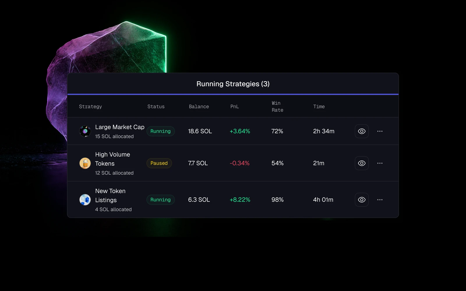The width and height of the screenshot is (466, 291).
Task: Click the Large Market Cap strategy avatar icon
Action: [85, 131]
